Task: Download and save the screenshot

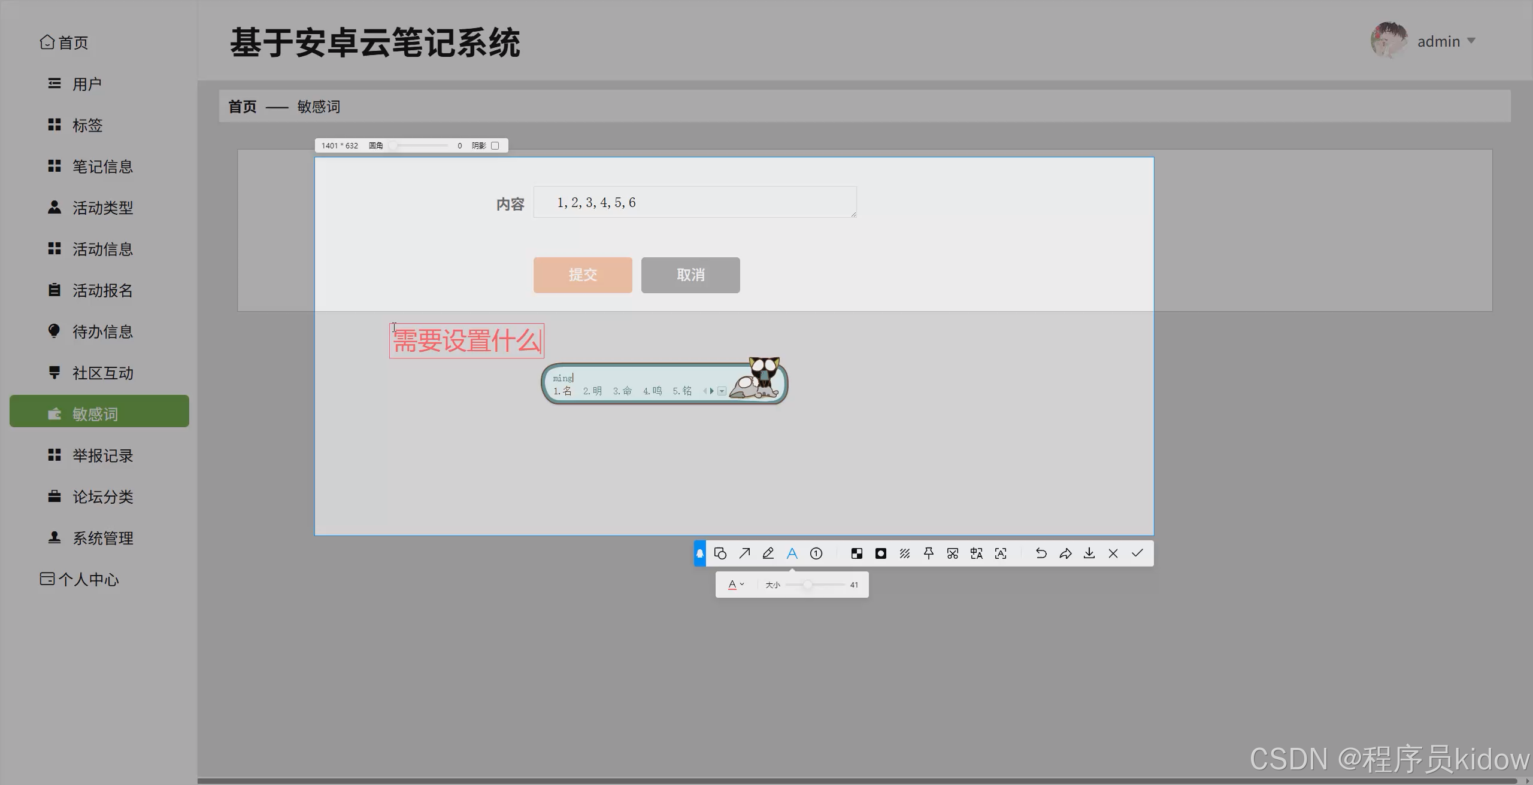Action: (x=1089, y=553)
